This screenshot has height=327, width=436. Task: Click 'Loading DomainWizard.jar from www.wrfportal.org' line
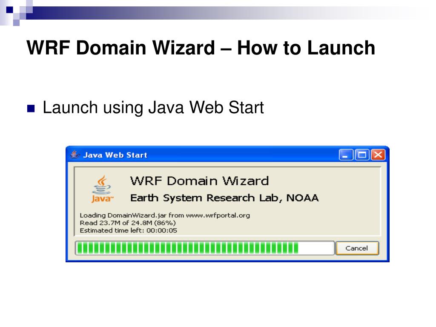tap(165, 215)
